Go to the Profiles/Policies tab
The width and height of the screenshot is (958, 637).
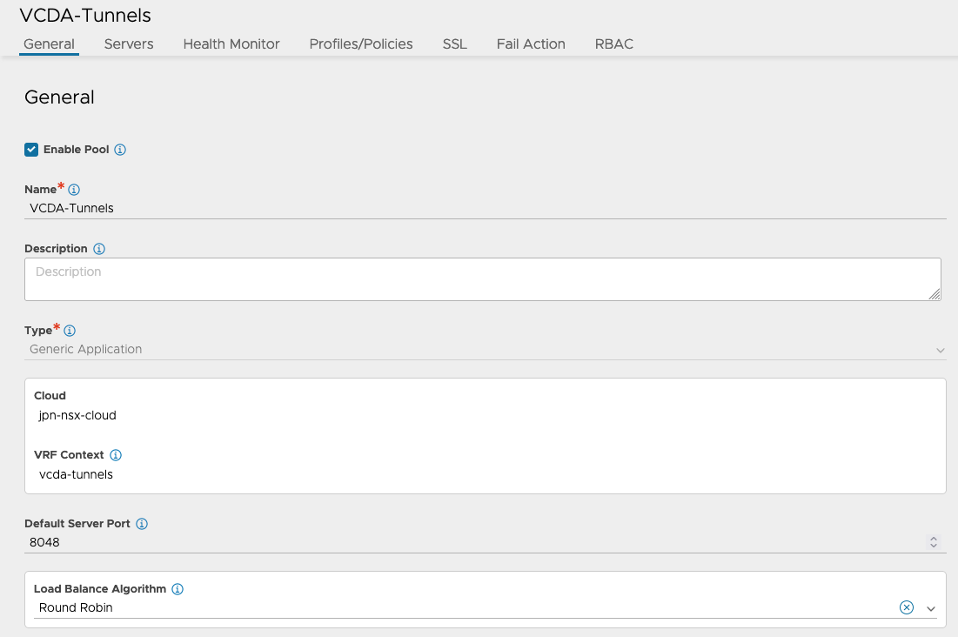coord(361,44)
